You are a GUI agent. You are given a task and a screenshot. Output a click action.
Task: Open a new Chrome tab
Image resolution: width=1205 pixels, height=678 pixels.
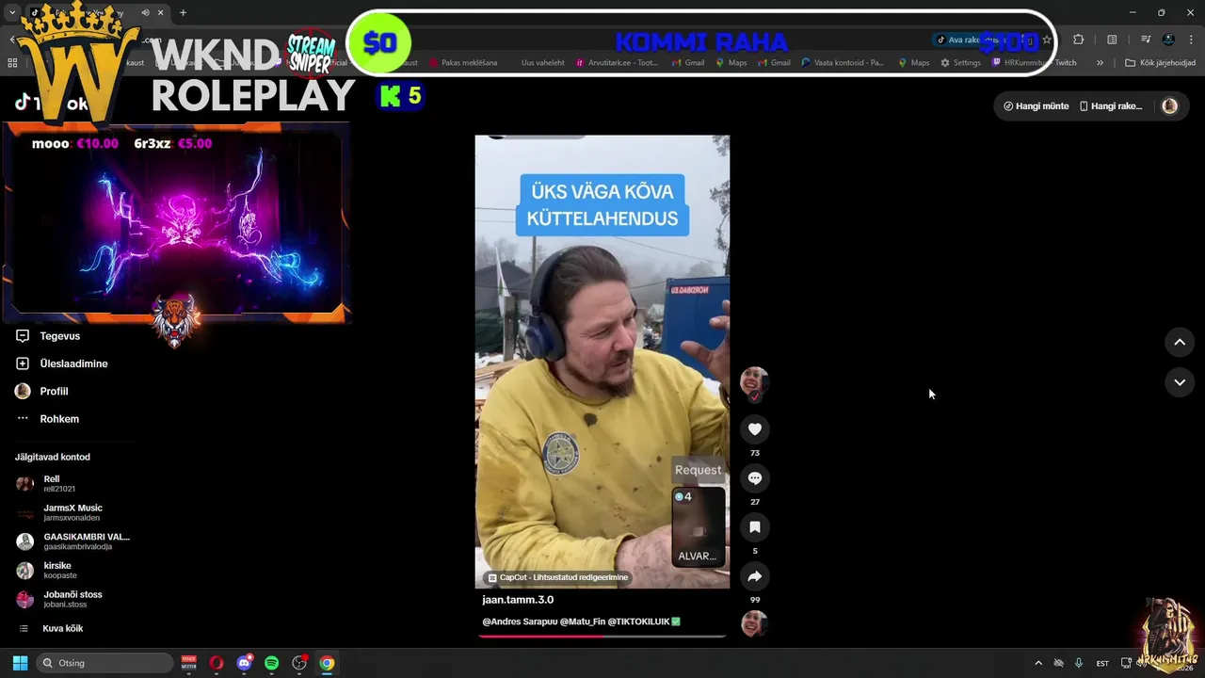click(183, 12)
